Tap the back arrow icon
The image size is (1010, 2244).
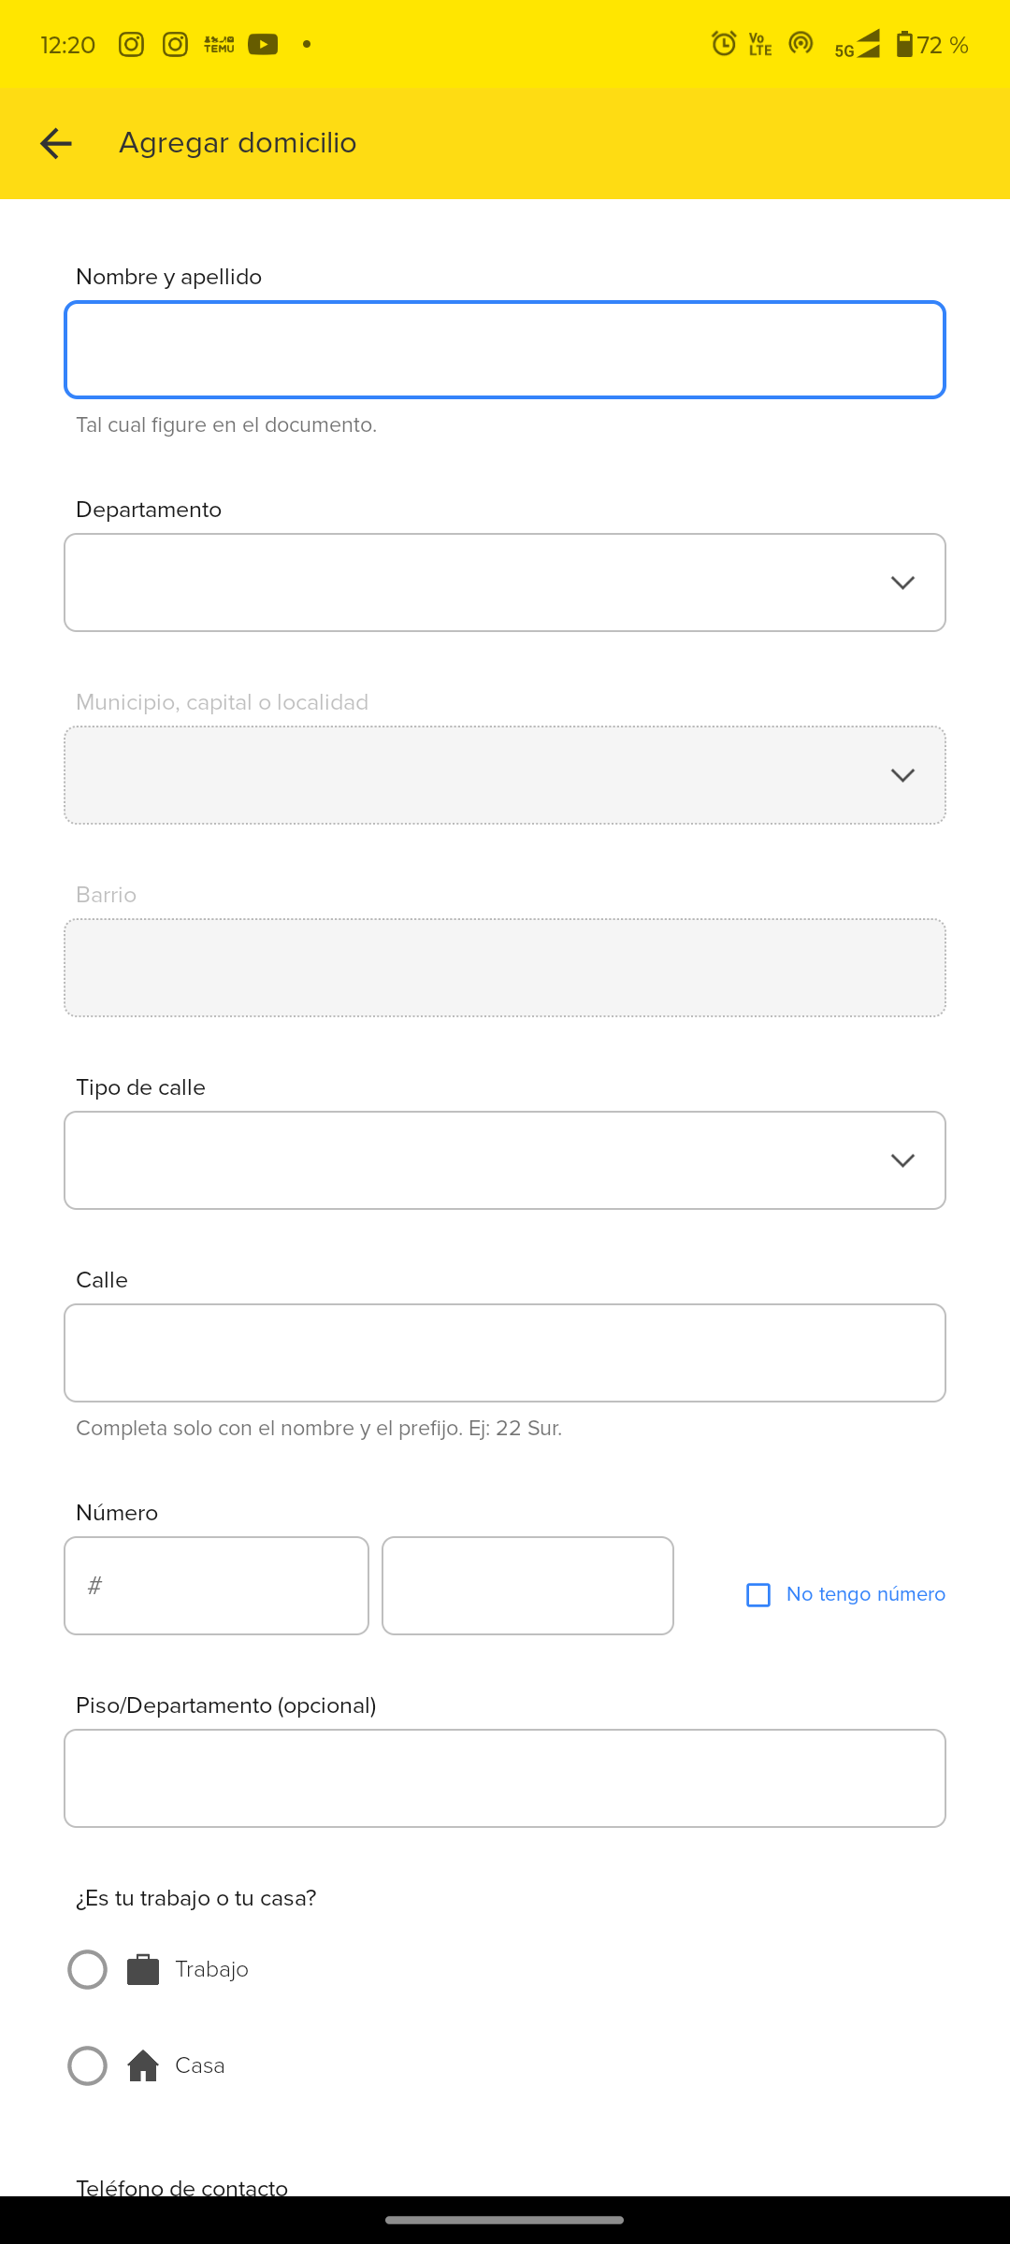click(x=56, y=143)
